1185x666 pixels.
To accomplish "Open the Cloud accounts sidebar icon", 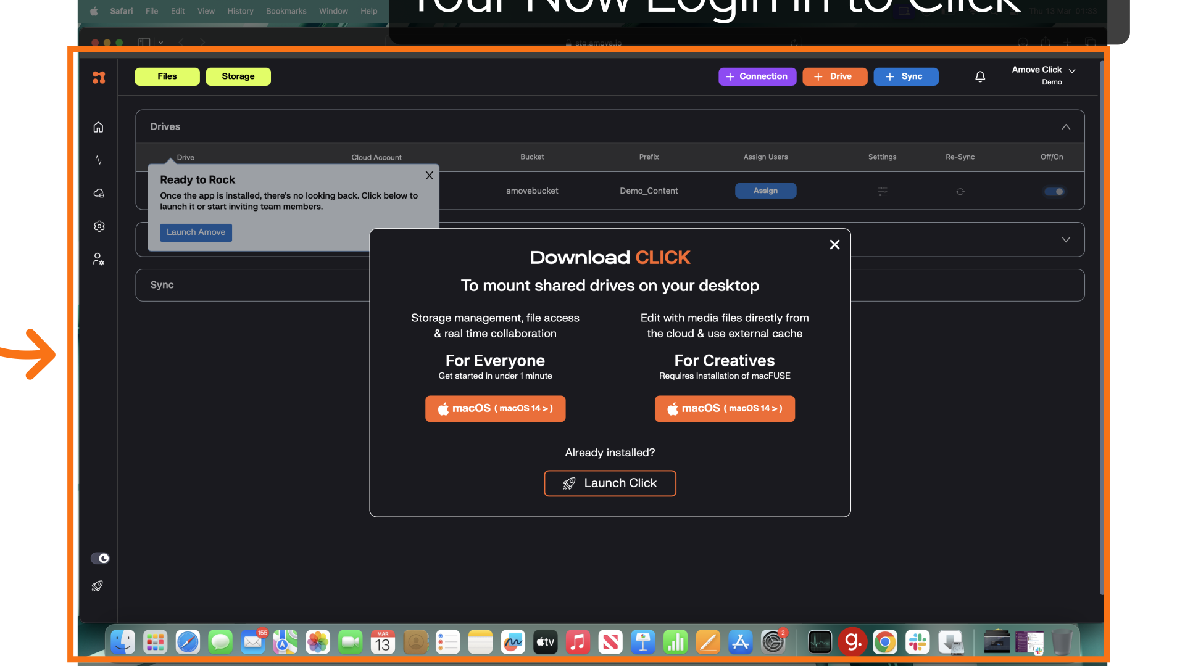I will click(99, 193).
